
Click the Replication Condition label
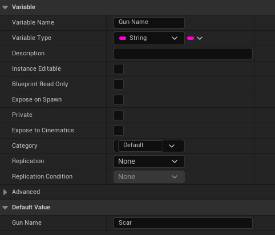click(x=42, y=176)
